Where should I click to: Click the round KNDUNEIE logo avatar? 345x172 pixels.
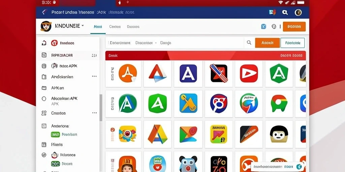(46, 26)
